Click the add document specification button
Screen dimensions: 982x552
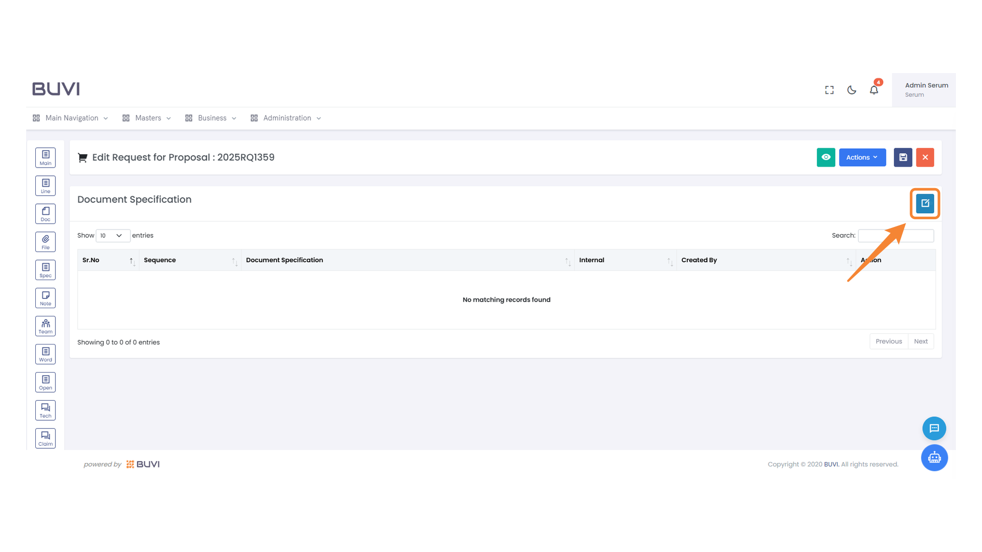coord(925,203)
